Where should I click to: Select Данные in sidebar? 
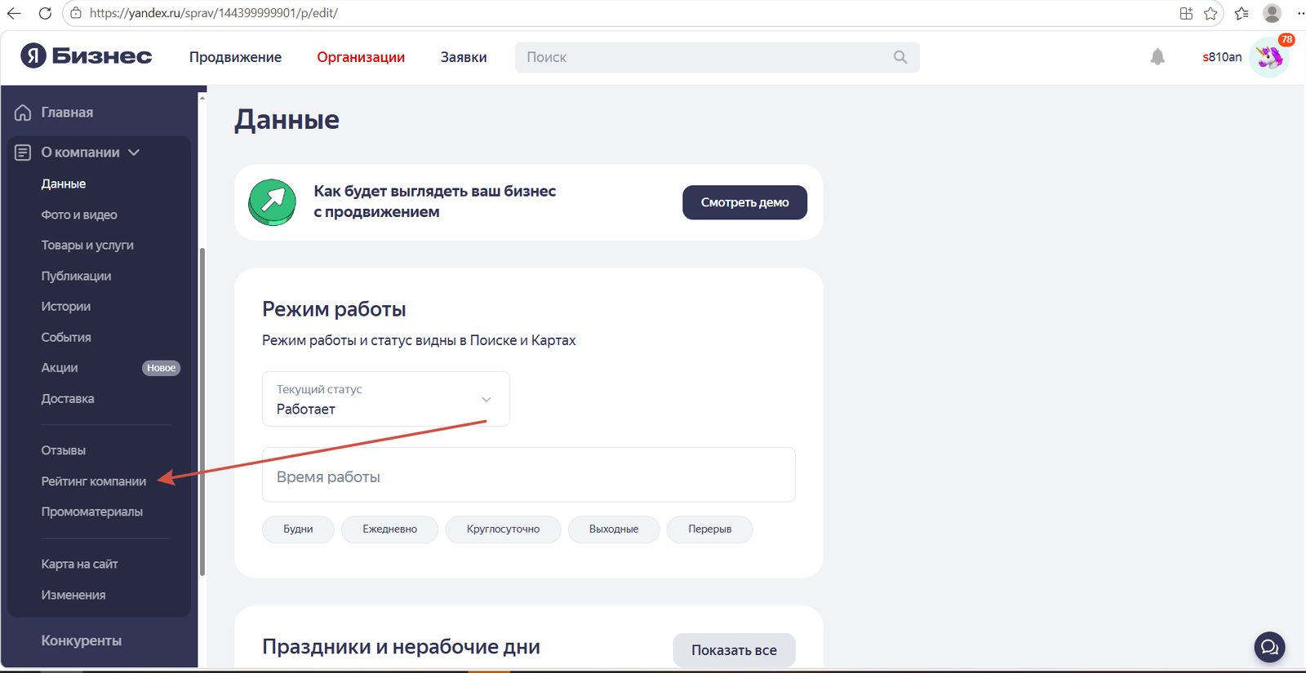(64, 184)
